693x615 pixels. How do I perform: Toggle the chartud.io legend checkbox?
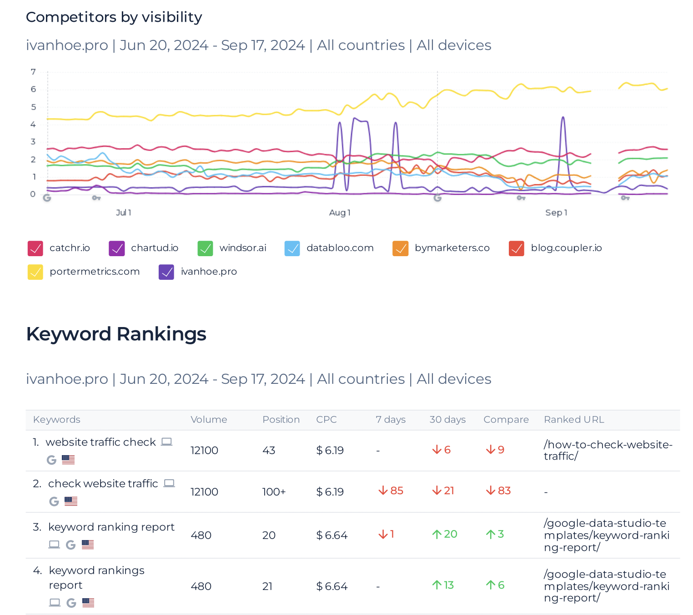click(x=117, y=248)
